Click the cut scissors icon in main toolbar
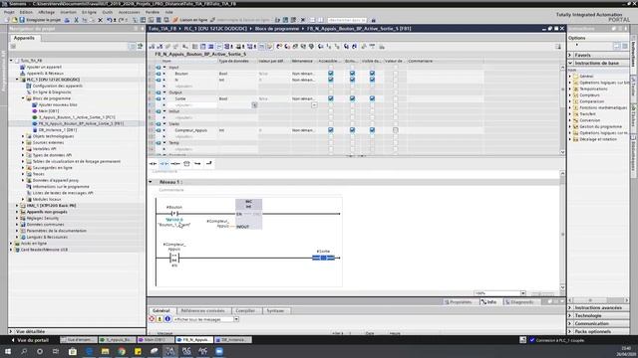Viewport: 638px width, 358px height. pos(76,20)
